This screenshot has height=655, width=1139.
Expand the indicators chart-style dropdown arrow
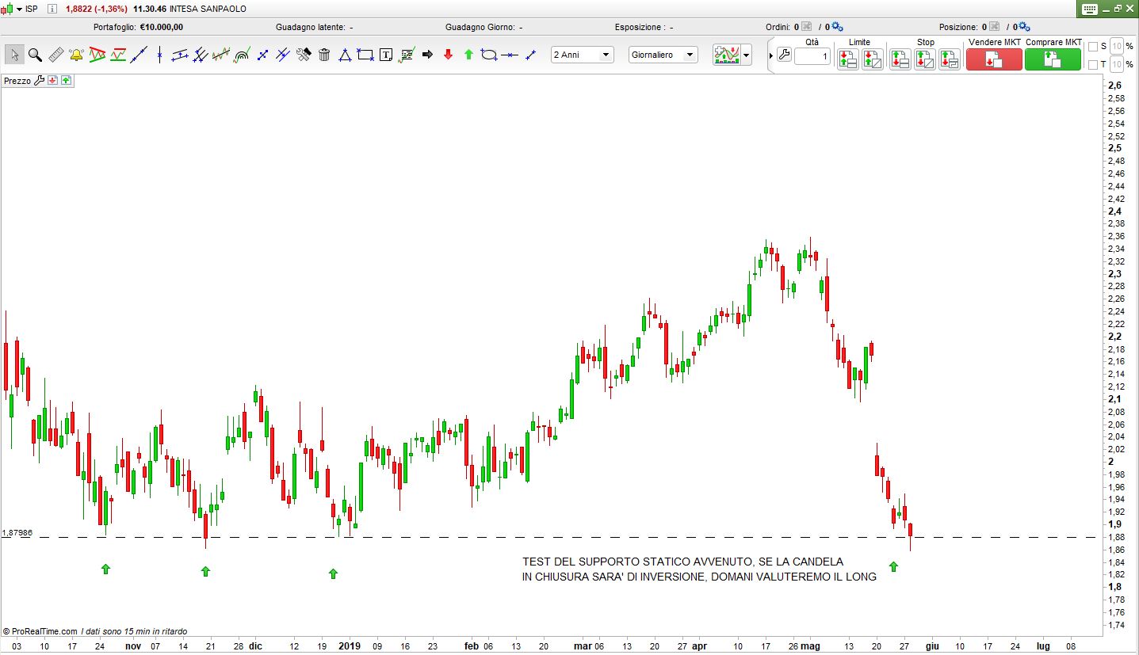(746, 55)
